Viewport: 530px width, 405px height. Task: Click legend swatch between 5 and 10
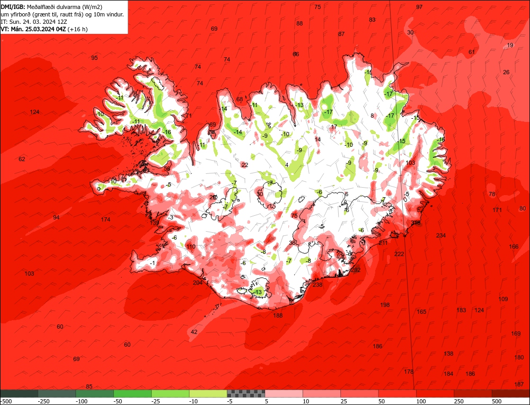tap(284, 393)
